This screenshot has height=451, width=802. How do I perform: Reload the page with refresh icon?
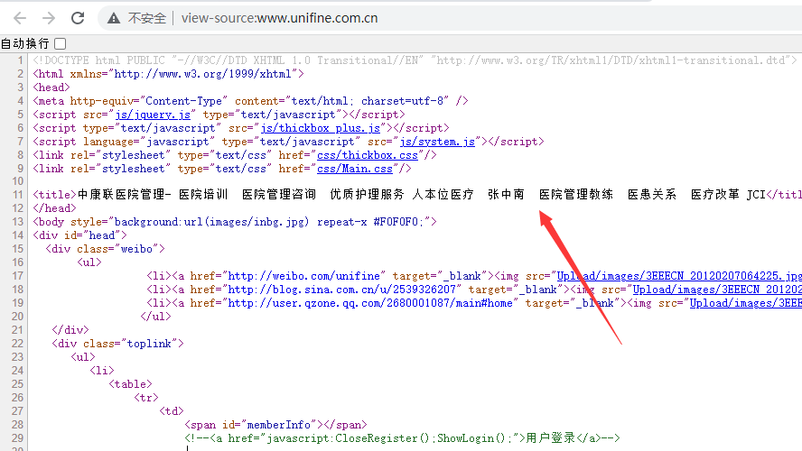(x=78, y=18)
